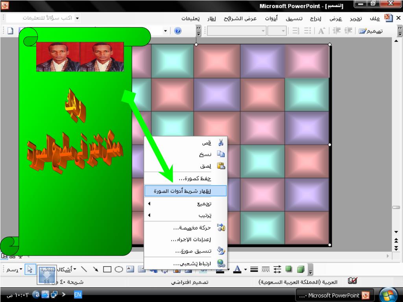Open the إطار menu
This screenshot has width=403, height=302.
tap(211, 18)
